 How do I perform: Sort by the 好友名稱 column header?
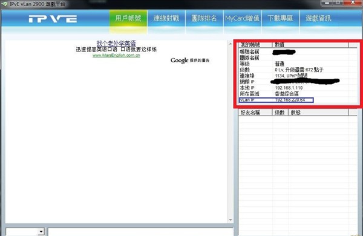point(255,113)
